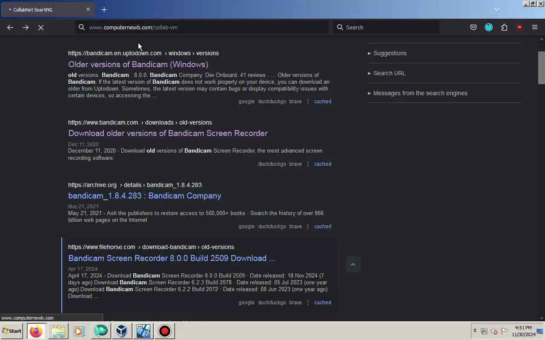Click the Firefox taskbar icon
Screen dimensions: 545x340
[x=36, y=331]
